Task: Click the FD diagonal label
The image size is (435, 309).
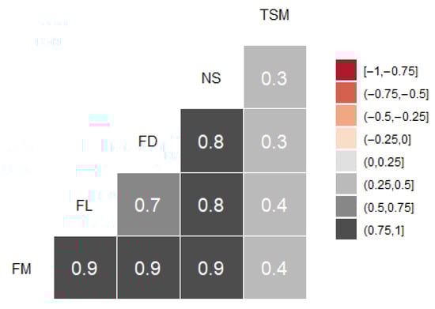Action: coord(148,141)
